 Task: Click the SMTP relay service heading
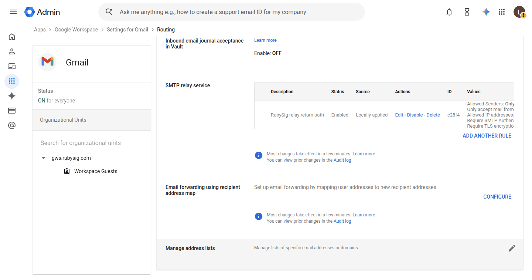coord(188,85)
